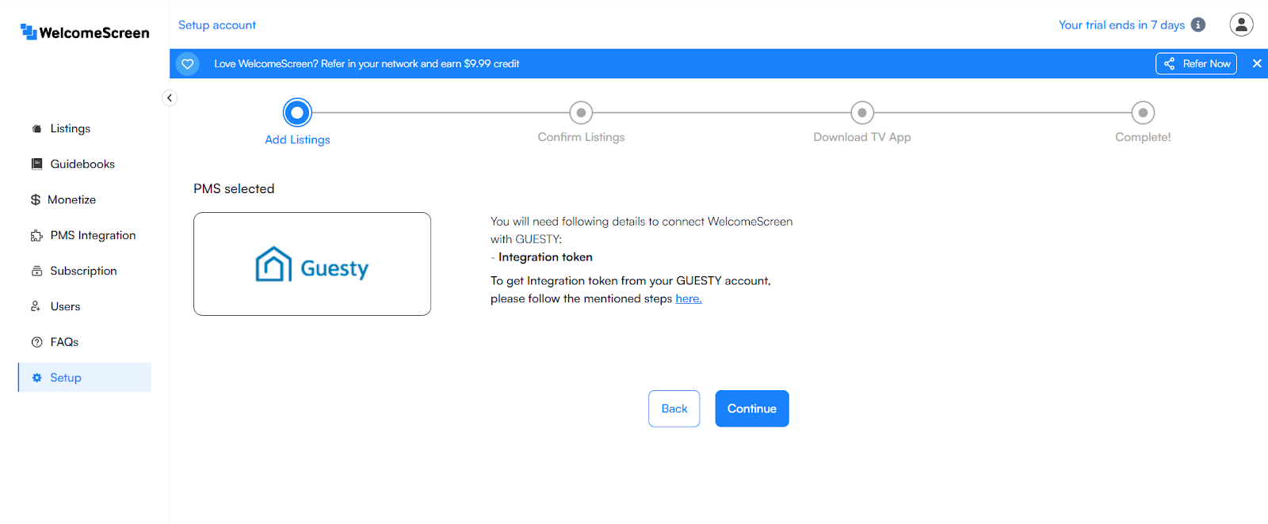Collapse the sidebar with chevron arrow

point(170,98)
